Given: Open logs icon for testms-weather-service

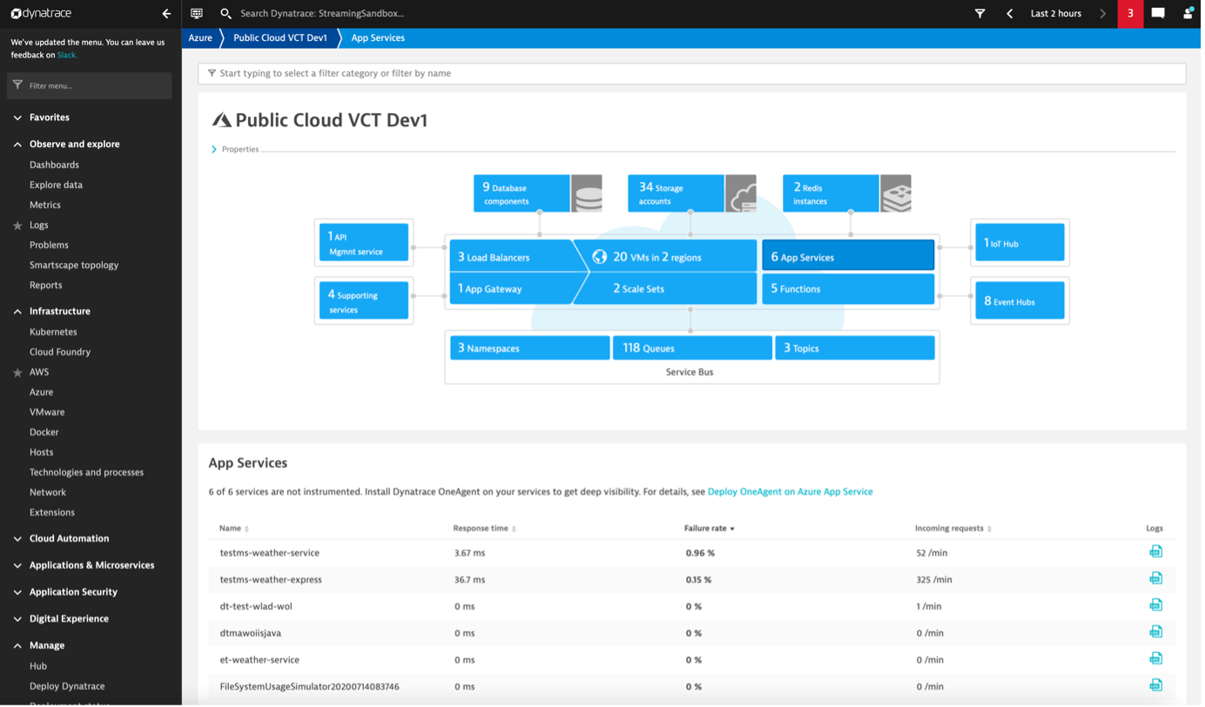Looking at the screenshot, I should [x=1156, y=552].
